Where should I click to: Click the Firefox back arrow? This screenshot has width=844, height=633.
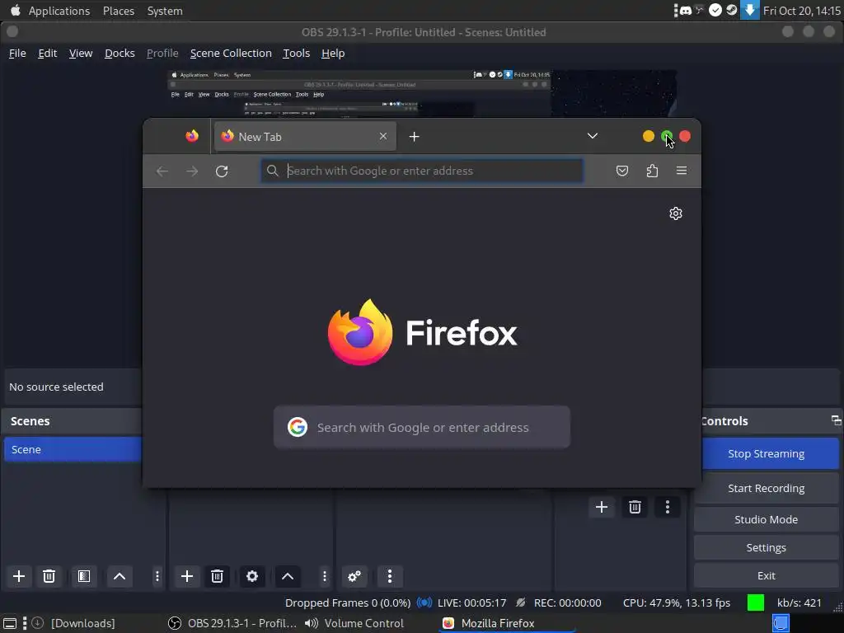click(x=162, y=171)
